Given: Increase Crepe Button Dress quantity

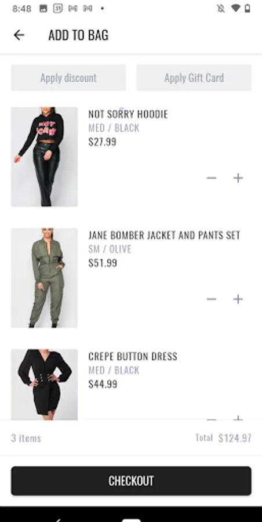Looking at the screenshot, I should point(238,418).
